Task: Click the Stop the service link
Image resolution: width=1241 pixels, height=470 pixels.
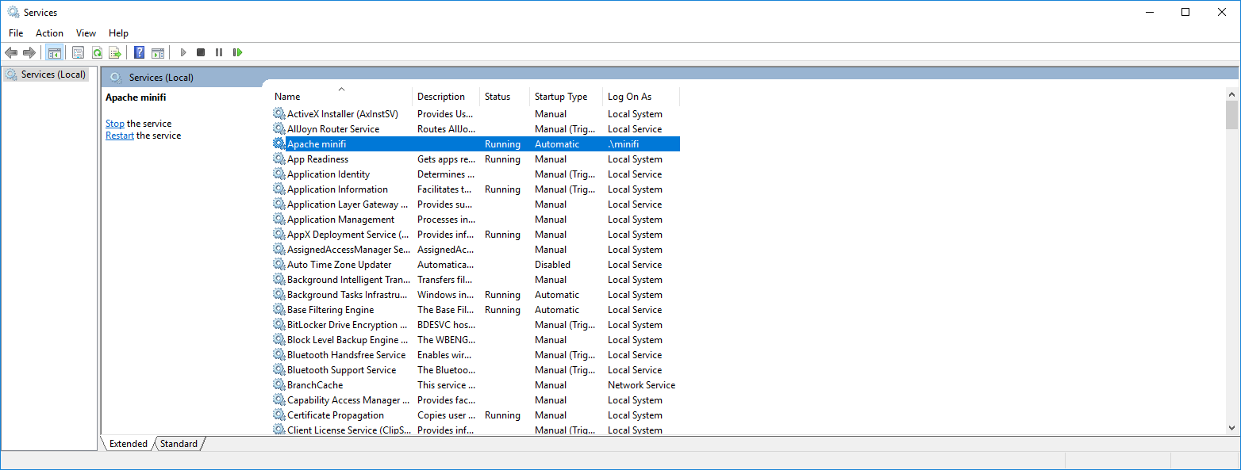Action: click(115, 124)
